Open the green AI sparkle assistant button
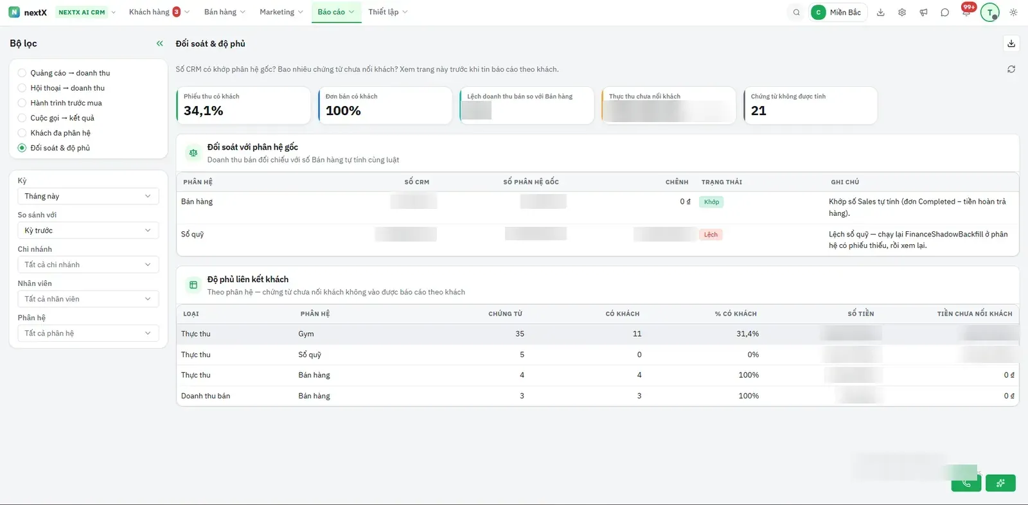Viewport: 1028px width, 505px height. (x=1000, y=483)
